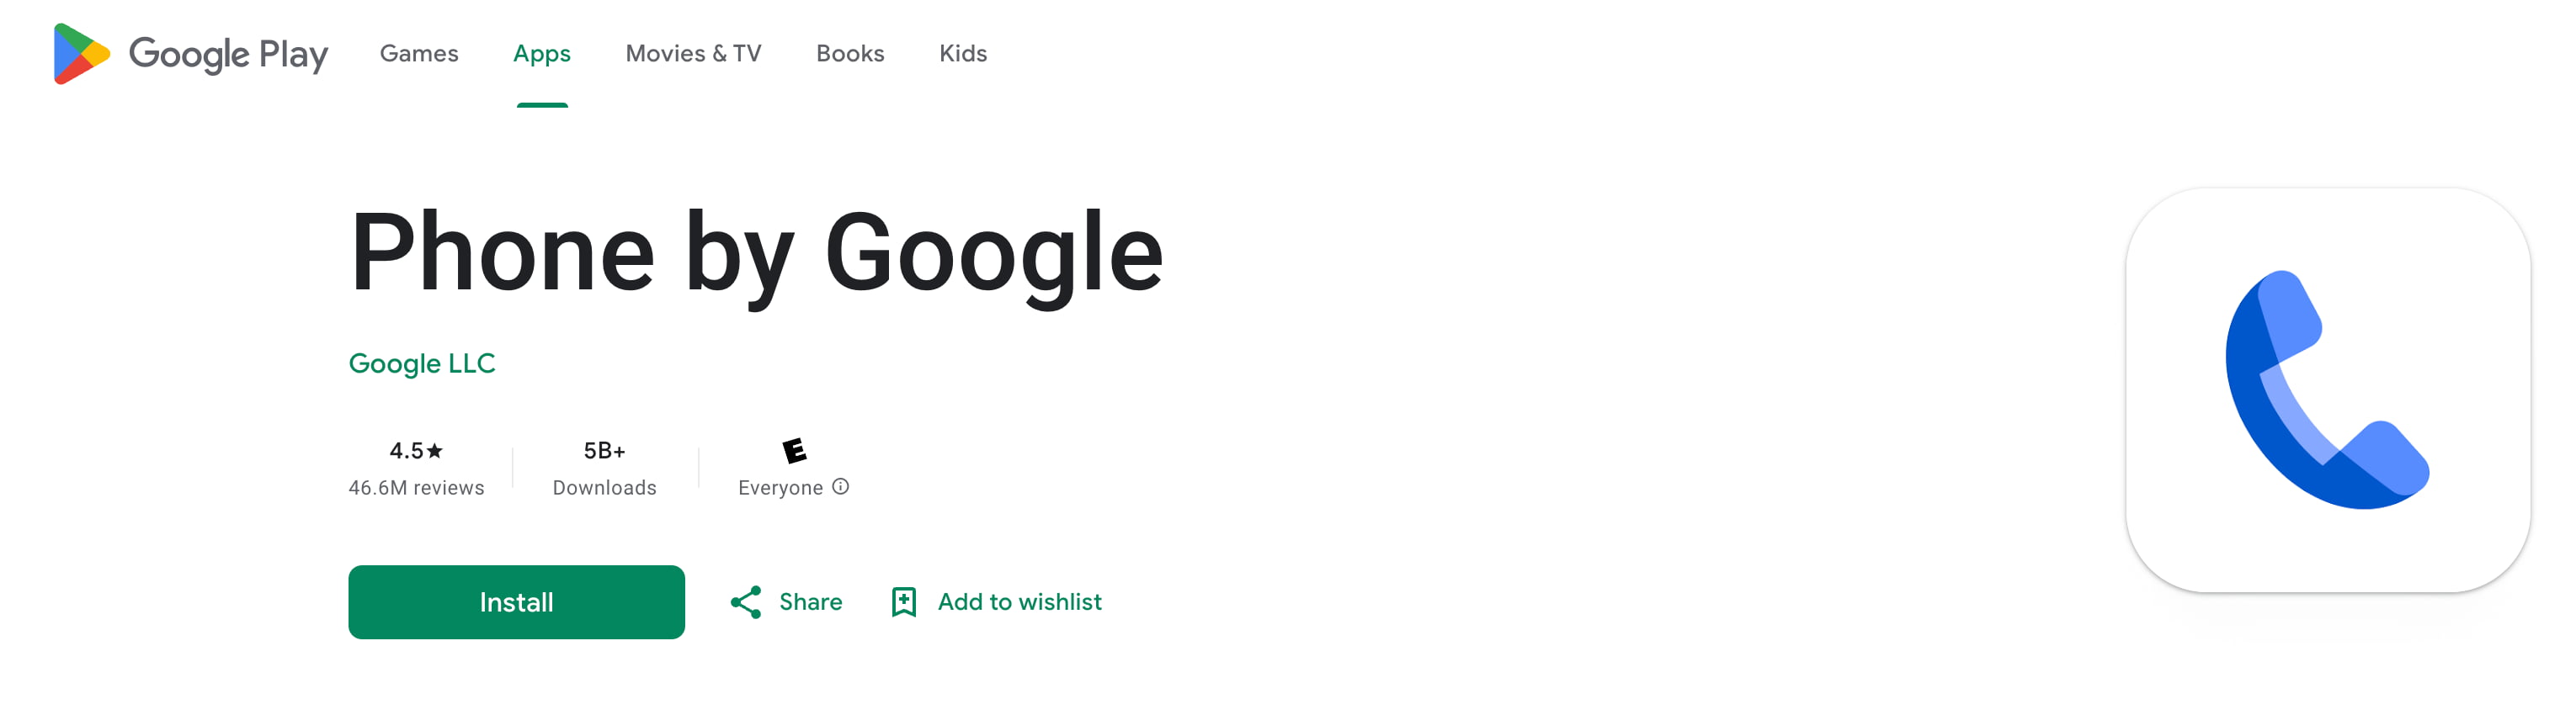Image resolution: width=2576 pixels, height=715 pixels.
Task: Click the star next to 4.5 rating
Action: coord(435,452)
